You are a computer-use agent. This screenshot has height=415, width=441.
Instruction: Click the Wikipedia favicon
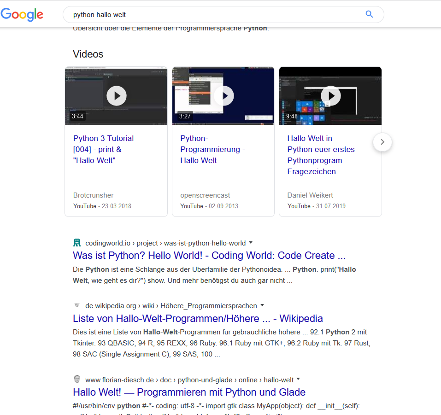[76, 305]
